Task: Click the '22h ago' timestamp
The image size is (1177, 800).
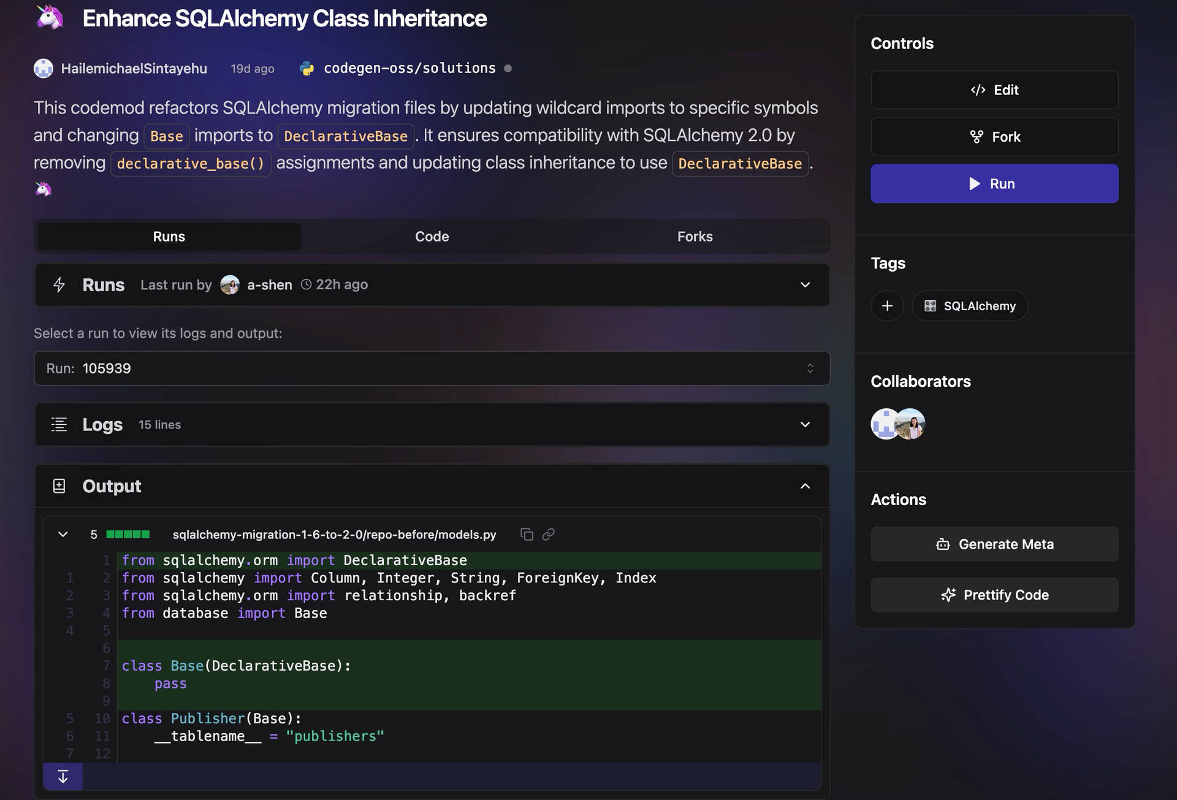Action: click(x=341, y=284)
